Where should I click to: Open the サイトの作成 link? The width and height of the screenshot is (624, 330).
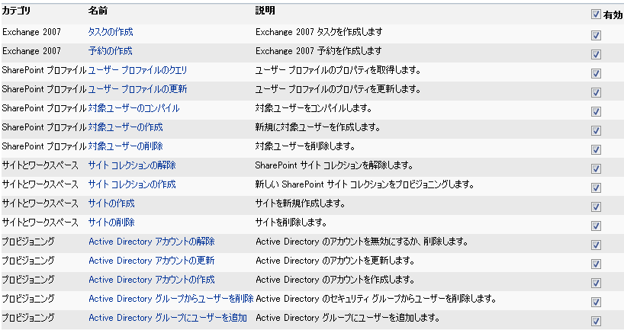tap(111, 203)
